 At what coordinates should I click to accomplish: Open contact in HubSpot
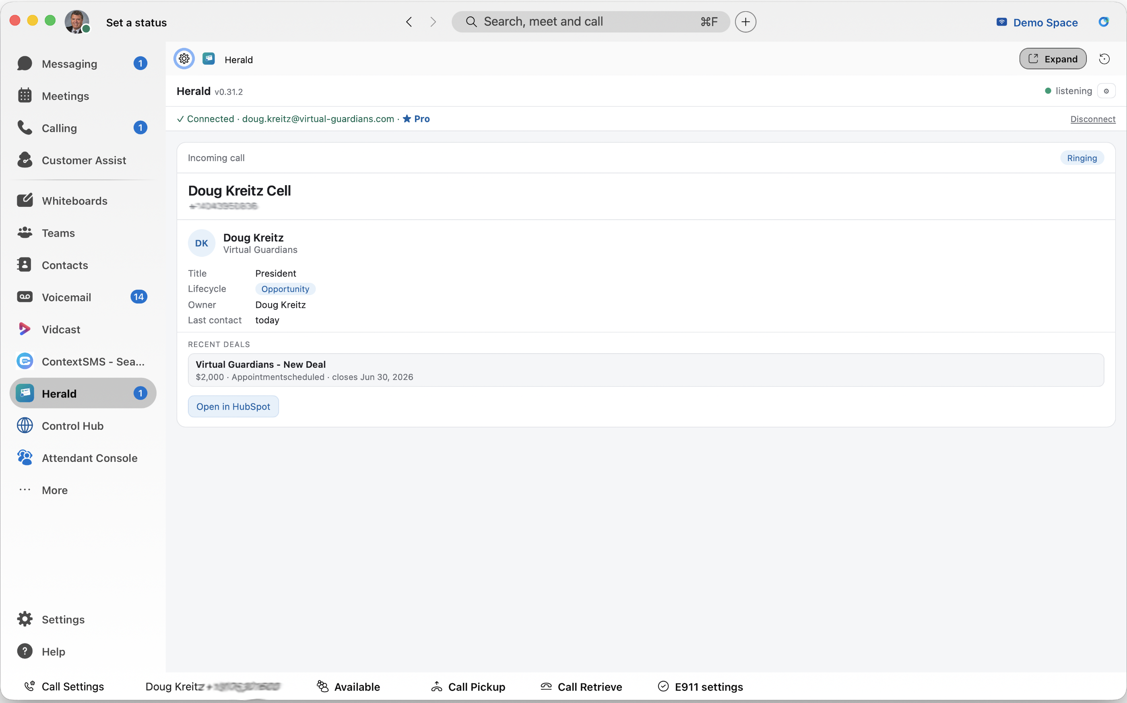233,406
